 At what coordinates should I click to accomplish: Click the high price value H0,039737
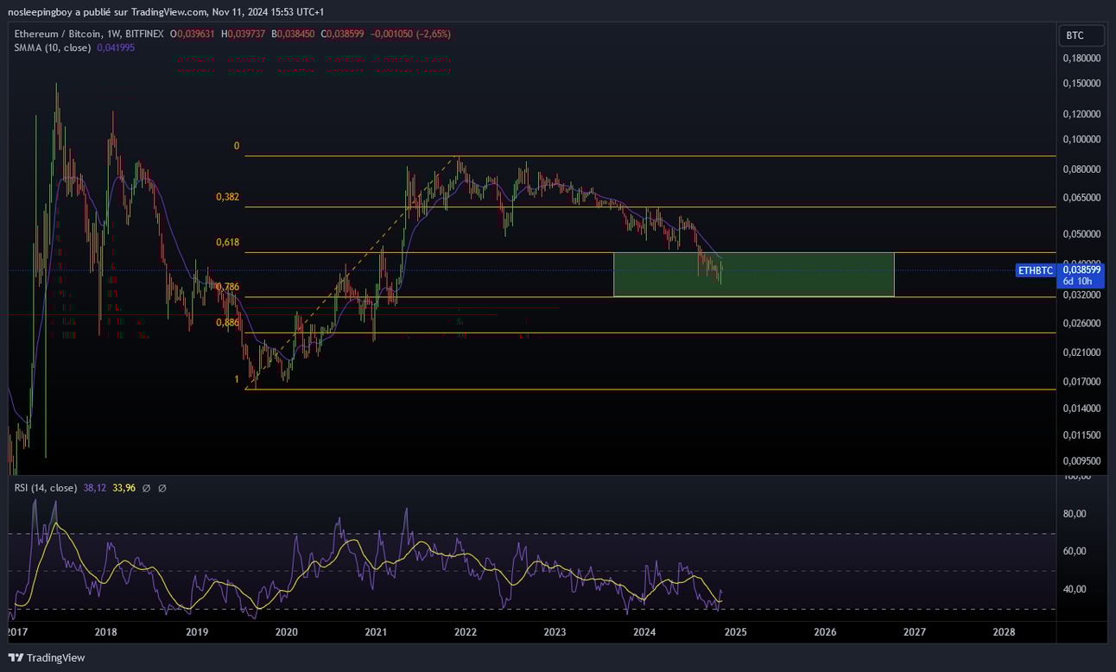244,34
